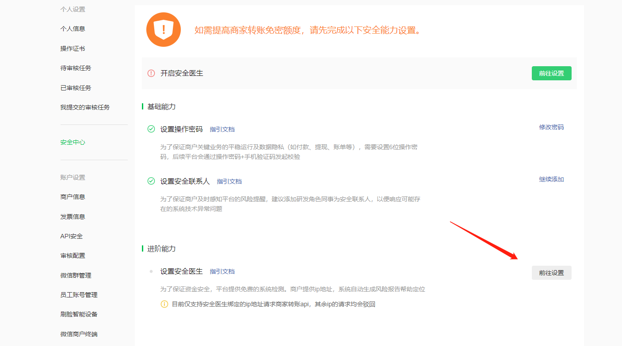Open 员工账号管理 menu item

point(79,295)
